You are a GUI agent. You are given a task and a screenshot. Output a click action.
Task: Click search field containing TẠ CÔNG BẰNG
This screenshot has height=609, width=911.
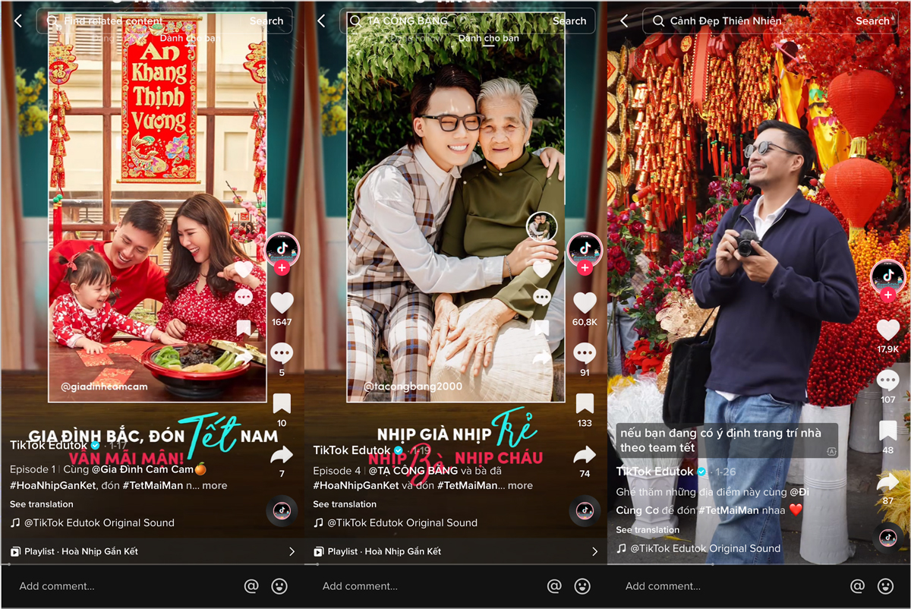(448, 21)
